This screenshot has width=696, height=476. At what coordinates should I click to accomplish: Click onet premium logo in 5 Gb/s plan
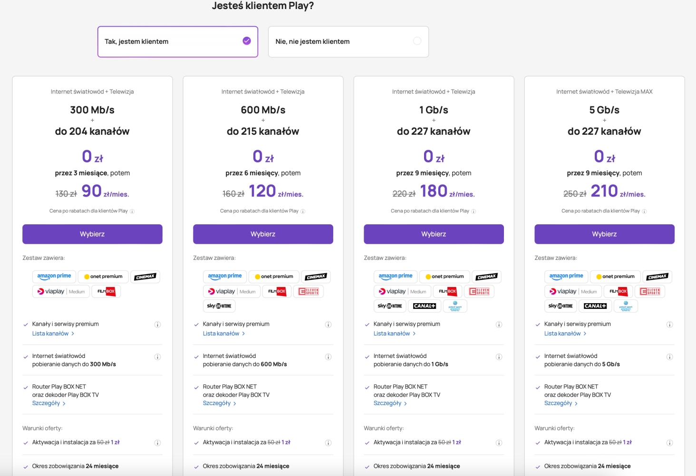coord(615,277)
